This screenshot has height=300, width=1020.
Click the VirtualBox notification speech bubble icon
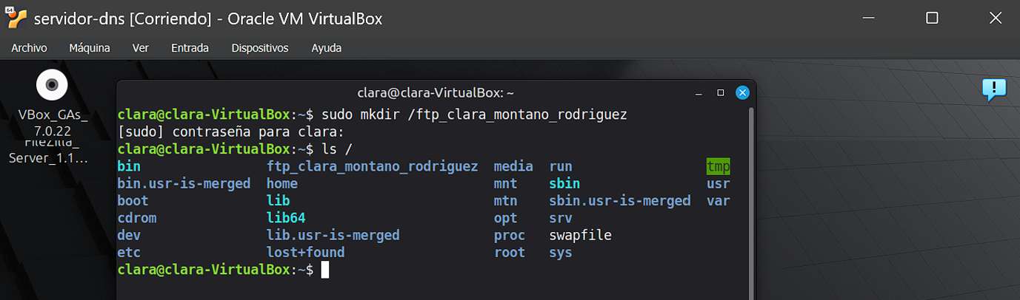coord(993,89)
